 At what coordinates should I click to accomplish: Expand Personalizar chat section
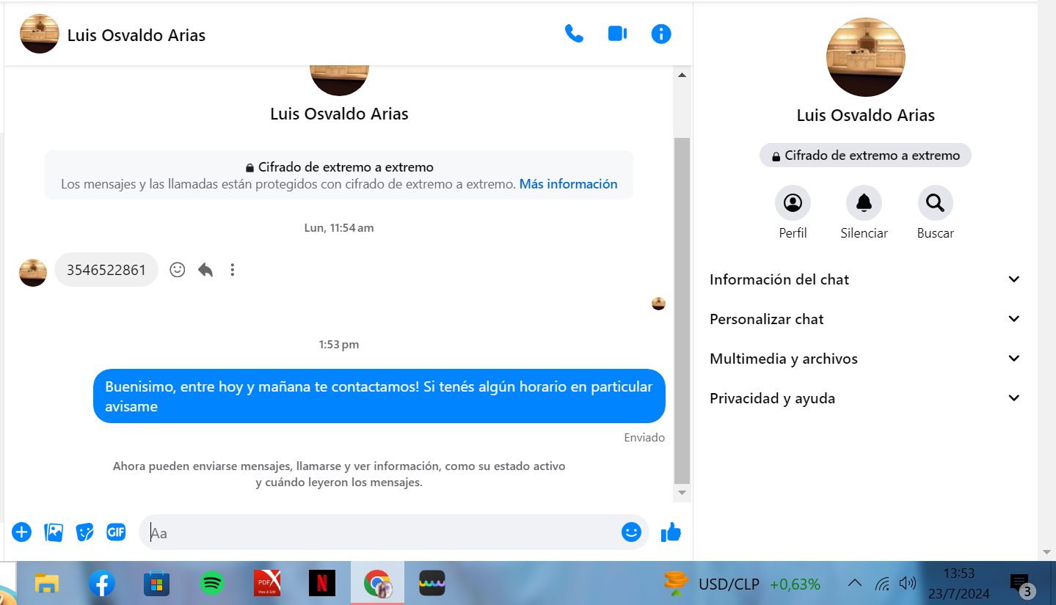point(864,319)
